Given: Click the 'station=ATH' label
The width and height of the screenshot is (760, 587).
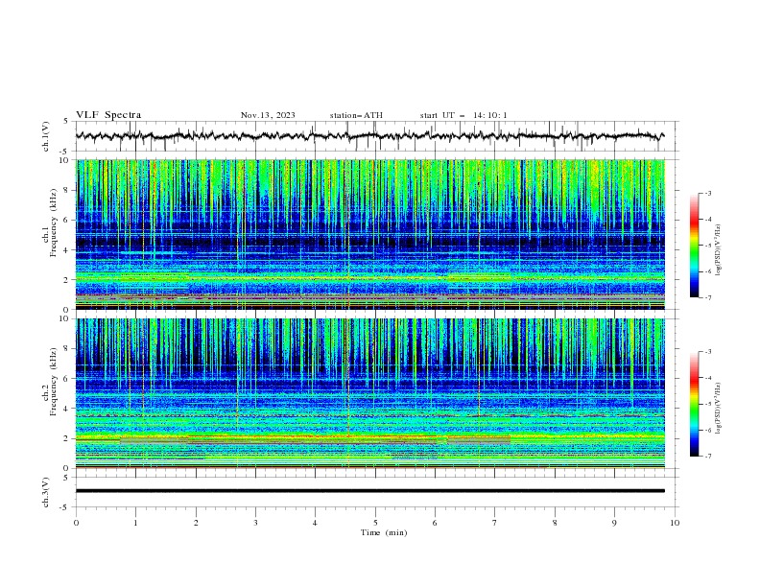Looking at the screenshot, I should 356,115.
